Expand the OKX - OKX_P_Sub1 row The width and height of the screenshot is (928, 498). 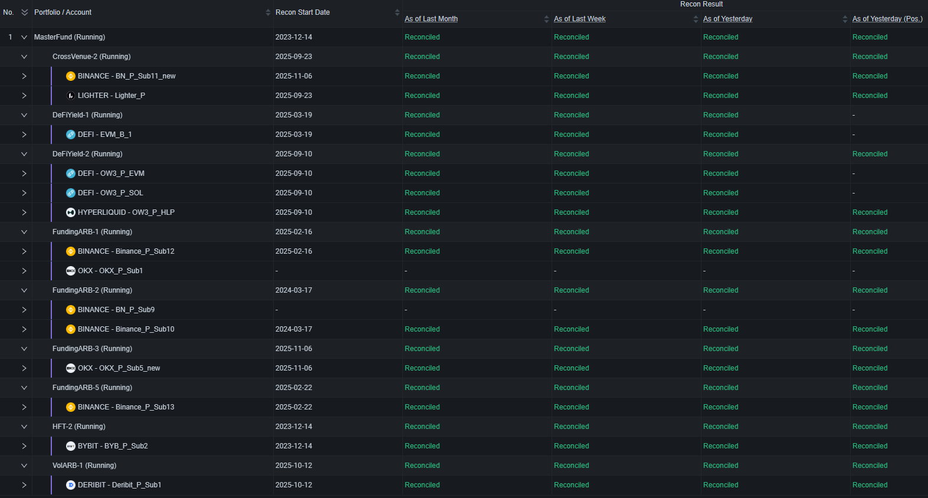(x=24, y=271)
